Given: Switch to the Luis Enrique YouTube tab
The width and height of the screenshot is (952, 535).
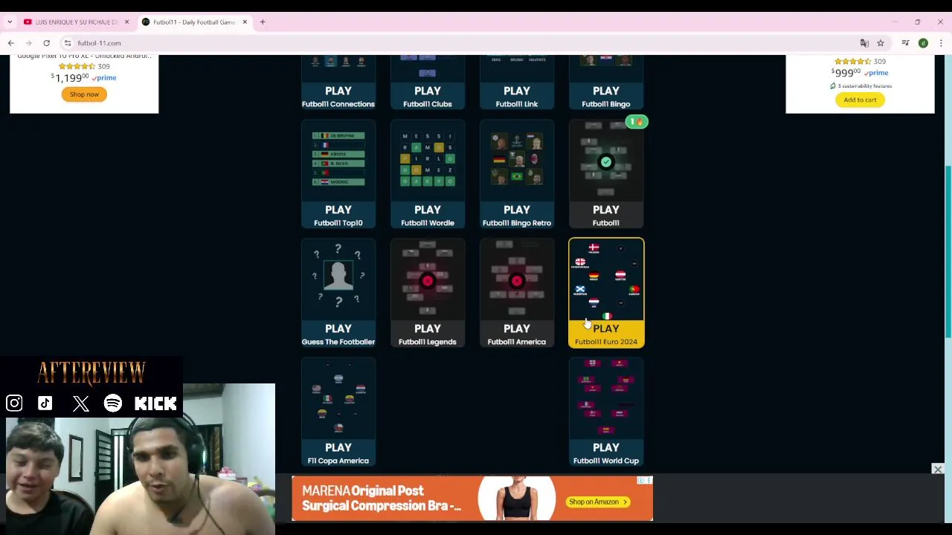Looking at the screenshot, I should click(76, 22).
